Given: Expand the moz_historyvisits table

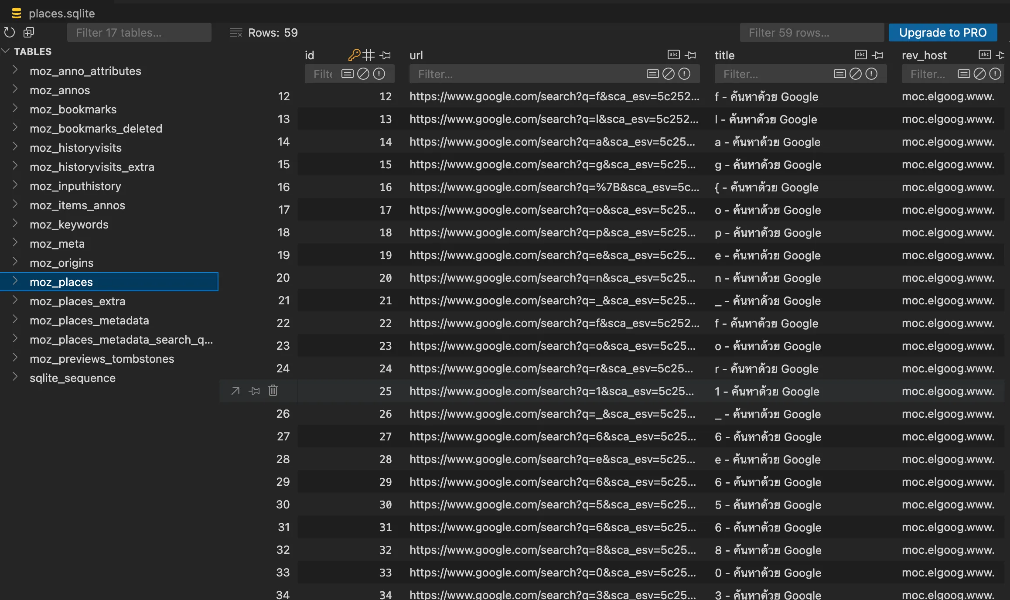Looking at the screenshot, I should coord(15,147).
